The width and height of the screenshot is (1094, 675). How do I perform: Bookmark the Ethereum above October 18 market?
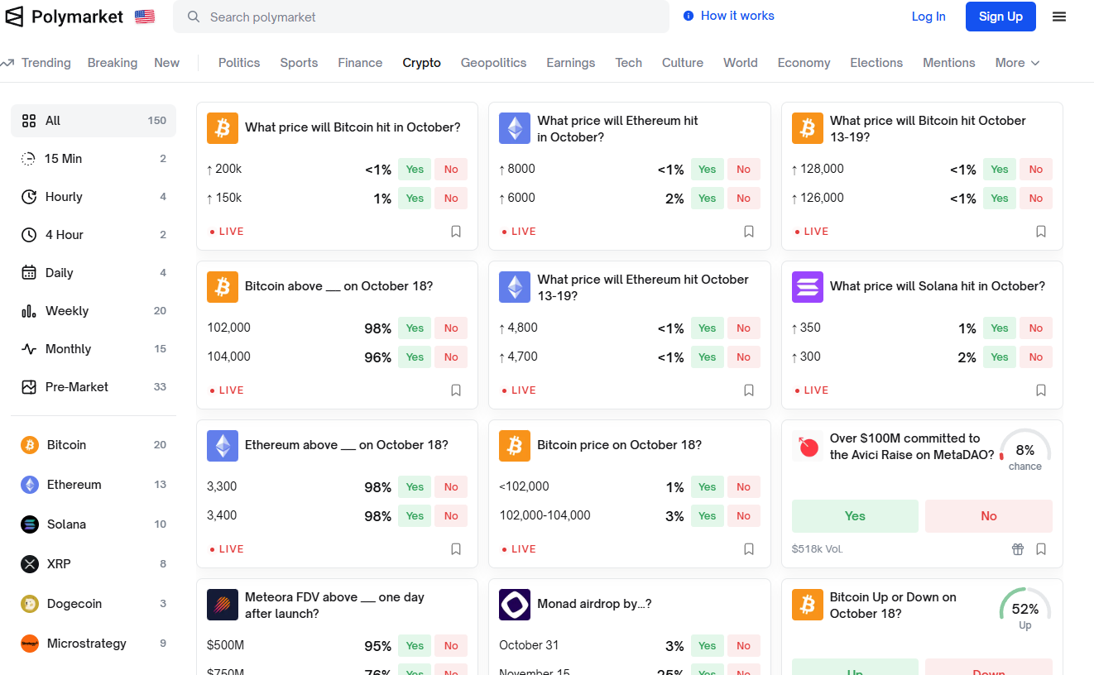(x=456, y=549)
